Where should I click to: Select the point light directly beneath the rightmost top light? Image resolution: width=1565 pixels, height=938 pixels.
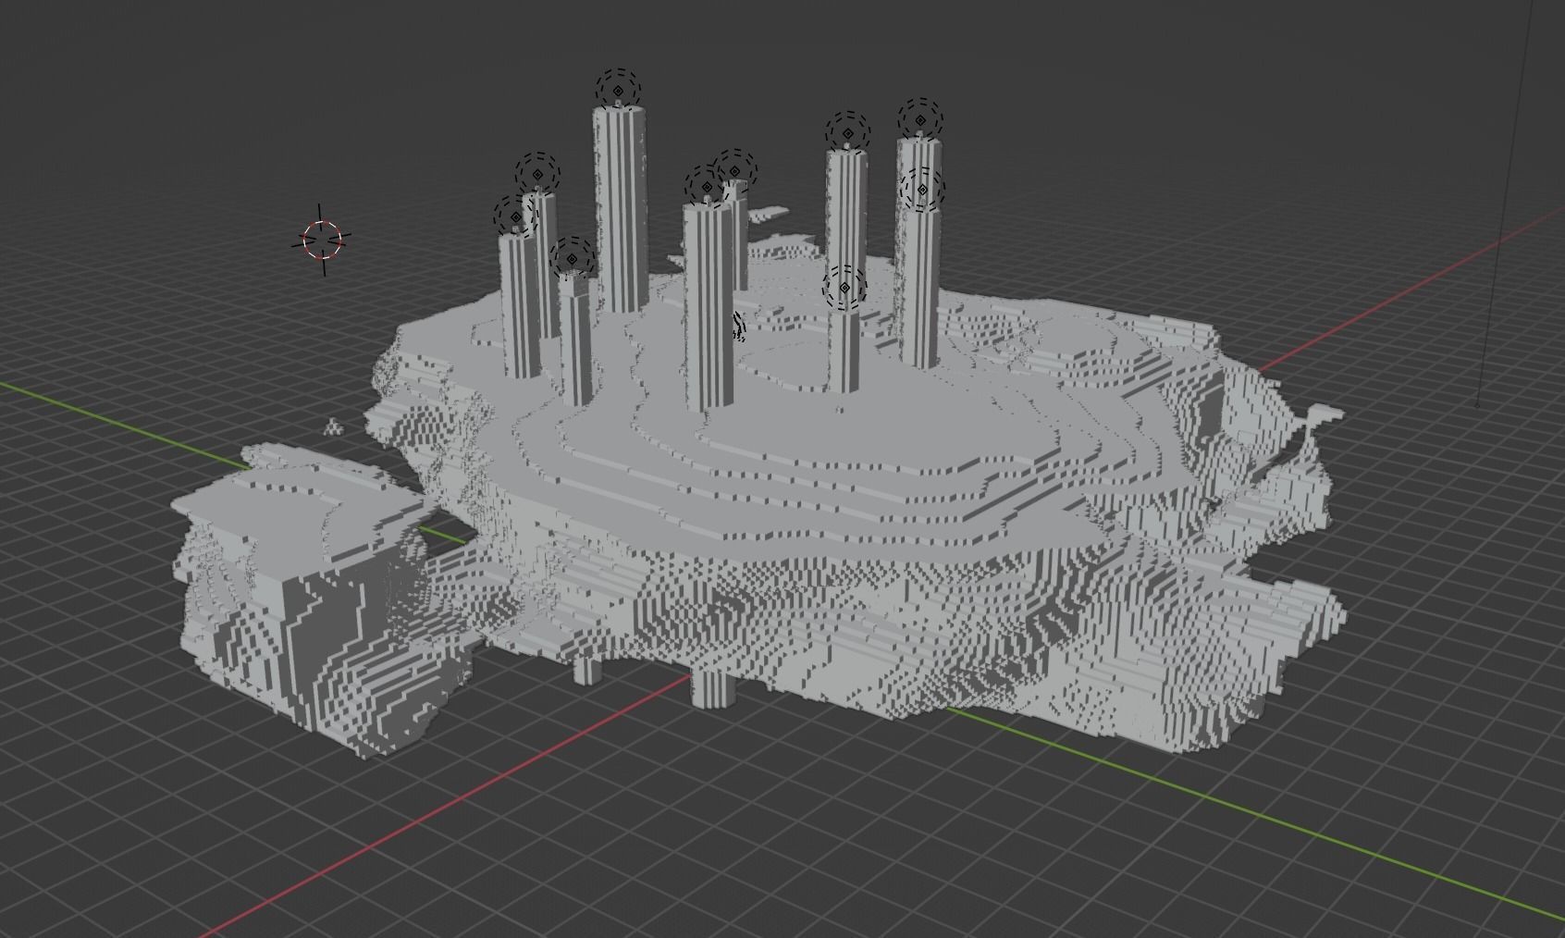click(922, 190)
